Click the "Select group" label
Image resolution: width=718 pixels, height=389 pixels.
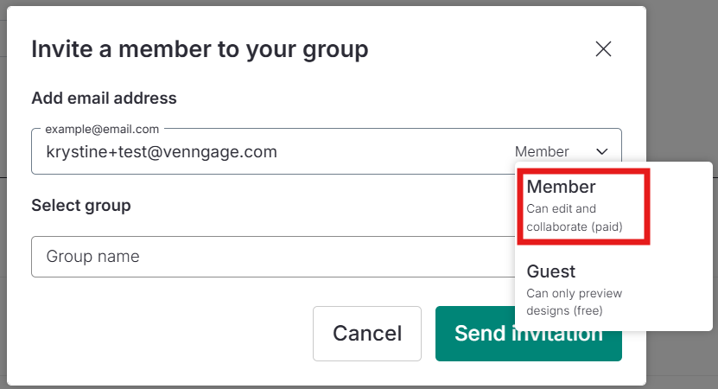point(81,205)
